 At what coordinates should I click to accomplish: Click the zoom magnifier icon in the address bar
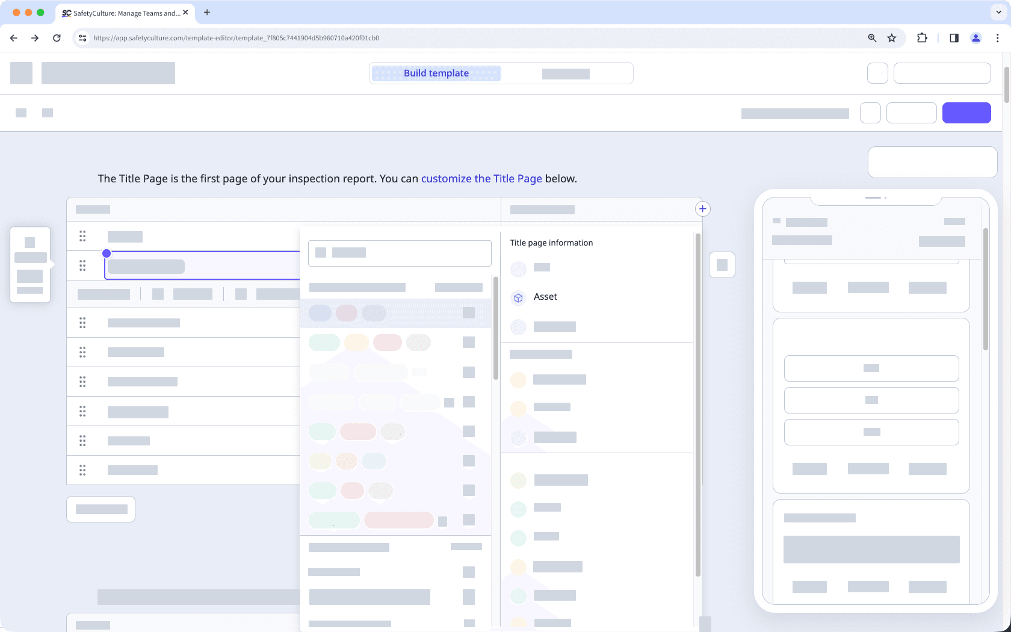pos(871,37)
